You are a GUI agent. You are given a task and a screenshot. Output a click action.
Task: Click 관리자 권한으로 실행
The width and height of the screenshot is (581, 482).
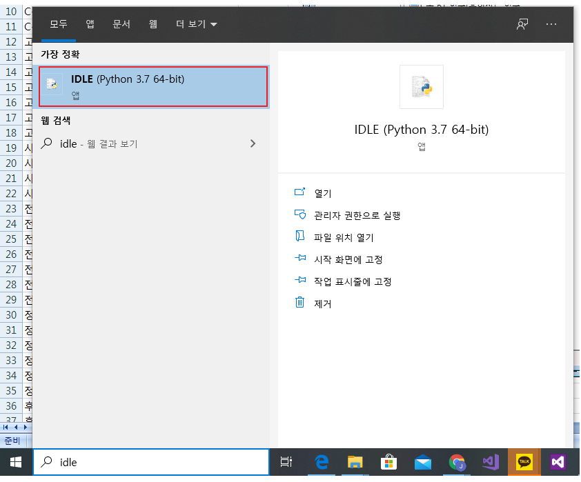point(357,215)
